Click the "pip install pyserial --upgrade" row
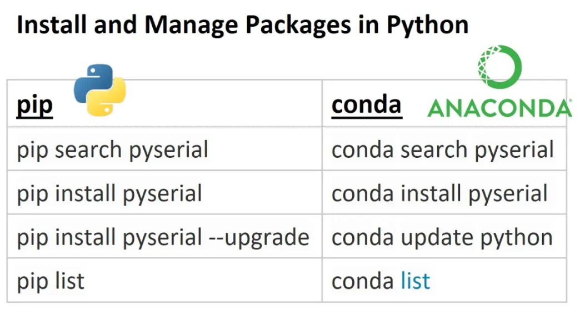580x314 pixels. click(x=163, y=238)
